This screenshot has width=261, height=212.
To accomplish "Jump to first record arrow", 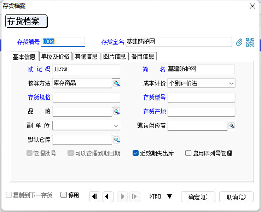I will pyautogui.click(x=94, y=197).
